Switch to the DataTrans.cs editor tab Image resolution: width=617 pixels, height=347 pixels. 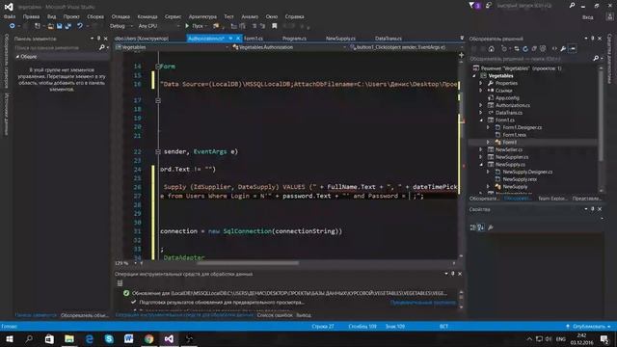[389, 39]
